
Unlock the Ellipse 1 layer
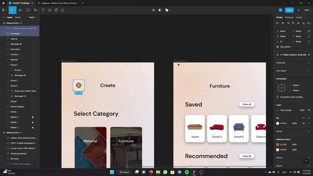click(33, 122)
